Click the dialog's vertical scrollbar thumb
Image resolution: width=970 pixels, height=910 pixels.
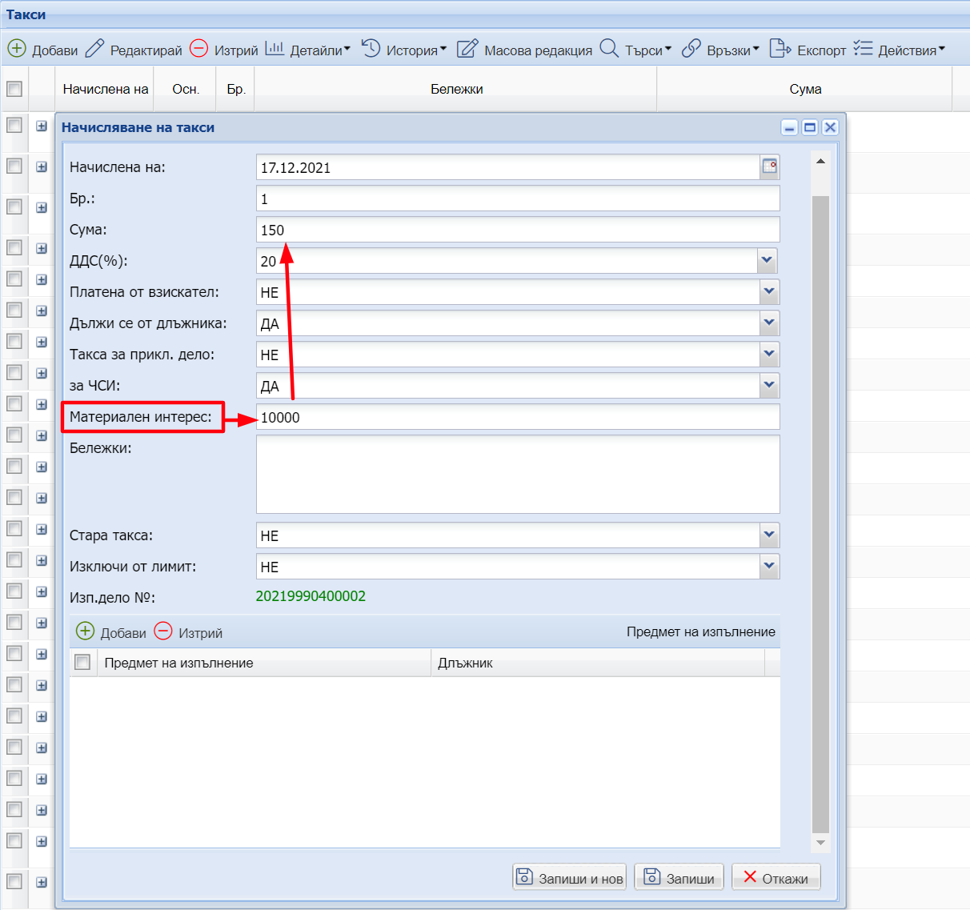click(820, 512)
